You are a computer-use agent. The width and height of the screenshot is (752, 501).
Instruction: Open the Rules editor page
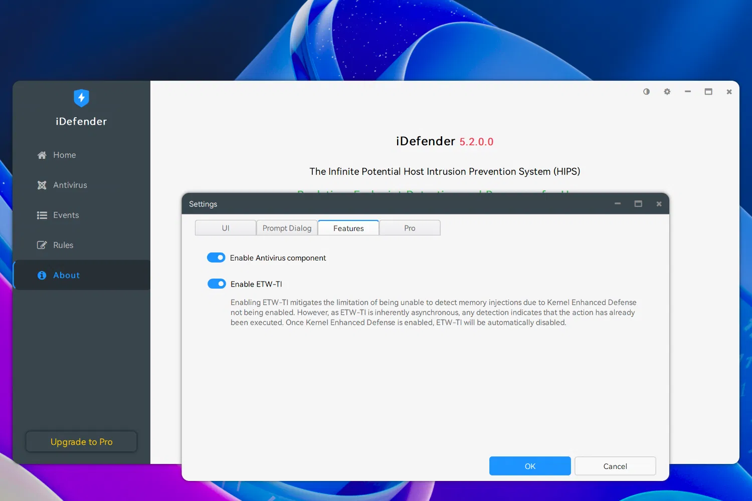[x=81, y=245]
